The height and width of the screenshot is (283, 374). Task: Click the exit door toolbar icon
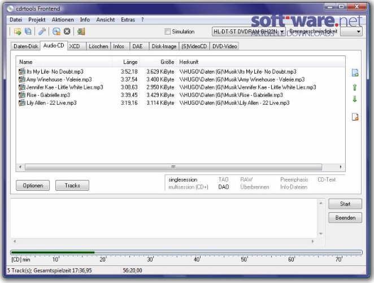[x=81, y=31]
